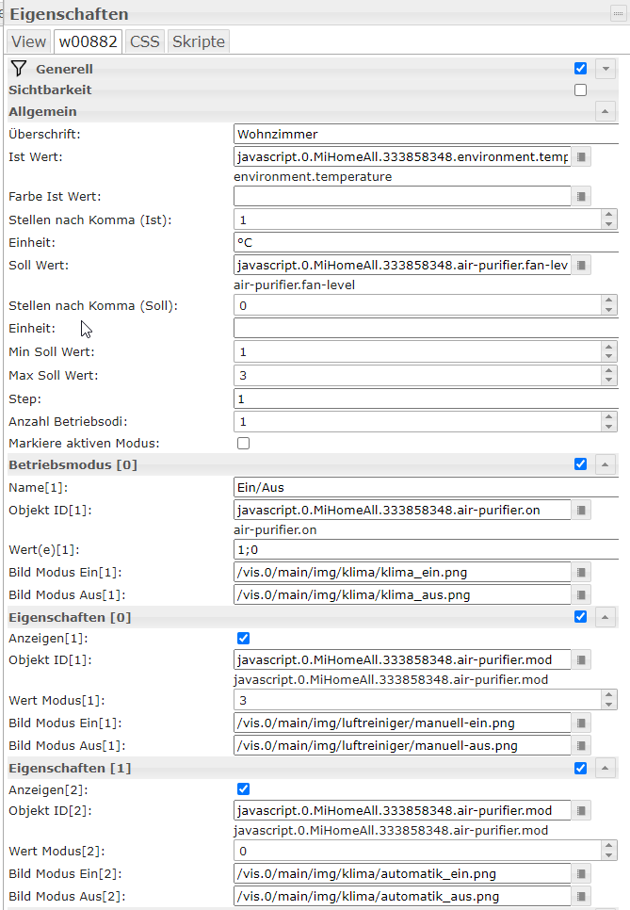630x910 pixels.
Task: Click the Ist Wert object ID field
Action: [x=403, y=156]
